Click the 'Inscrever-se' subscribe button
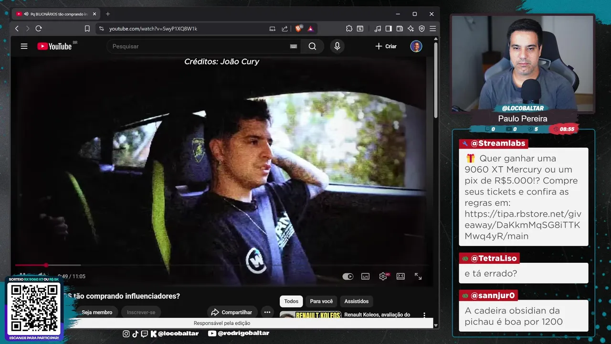This screenshot has height=344, width=611. pos(141,312)
